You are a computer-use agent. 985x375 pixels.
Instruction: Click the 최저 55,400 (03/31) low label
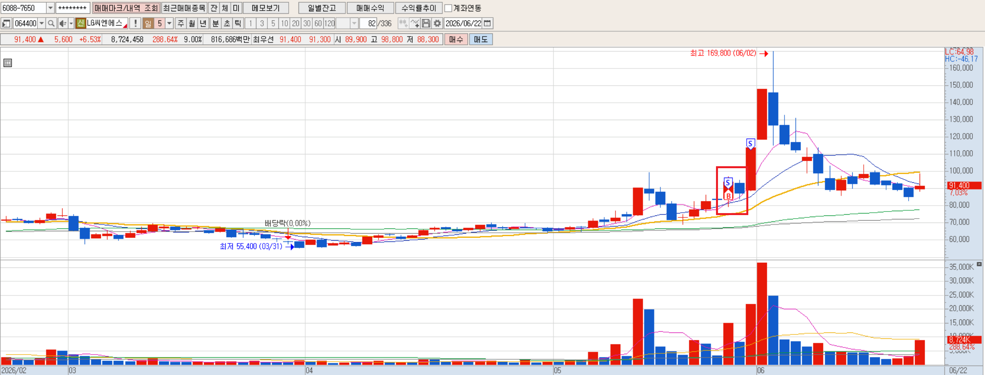click(251, 247)
